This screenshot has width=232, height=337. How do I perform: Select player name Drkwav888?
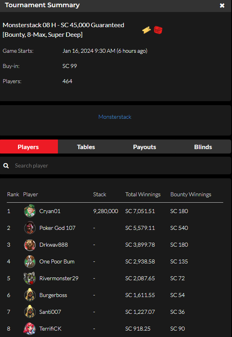54,245
